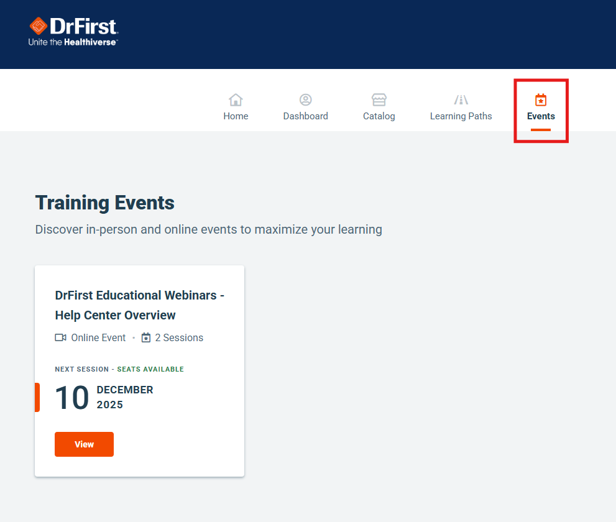This screenshot has width=616, height=522.
Task: Click the DrFirst diamond logo icon
Action: point(39,27)
